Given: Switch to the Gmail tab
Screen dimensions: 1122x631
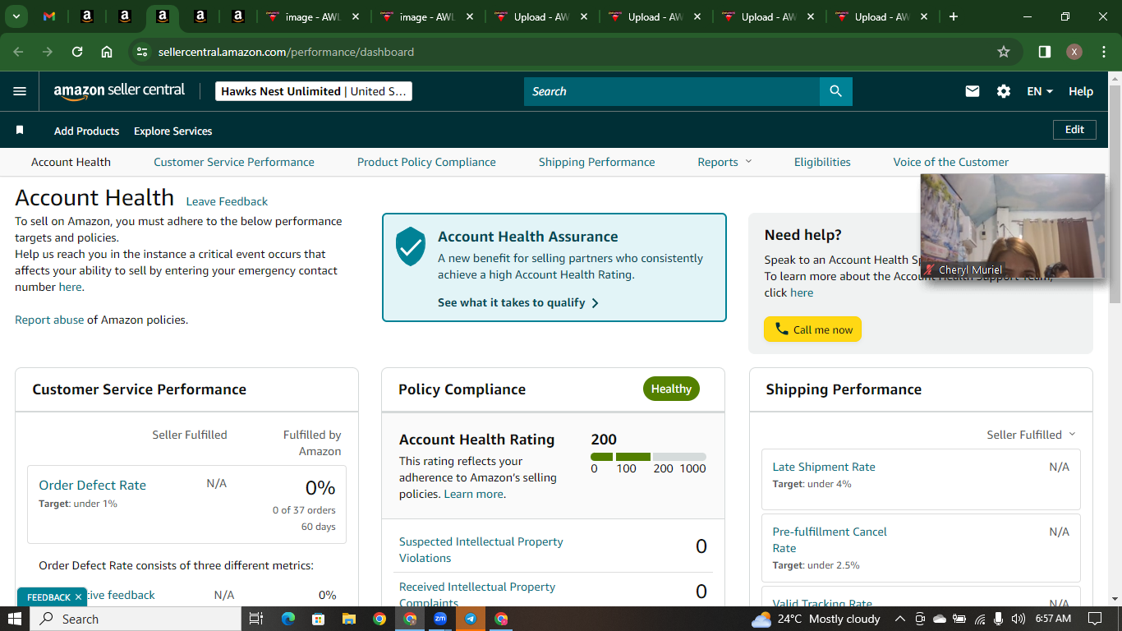Looking at the screenshot, I should click(49, 16).
